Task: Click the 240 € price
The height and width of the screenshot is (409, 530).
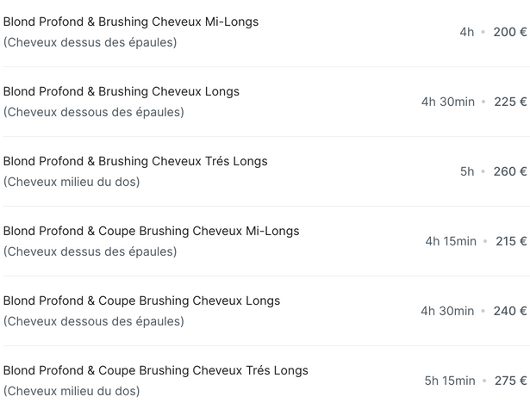Action: coord(510,311)
